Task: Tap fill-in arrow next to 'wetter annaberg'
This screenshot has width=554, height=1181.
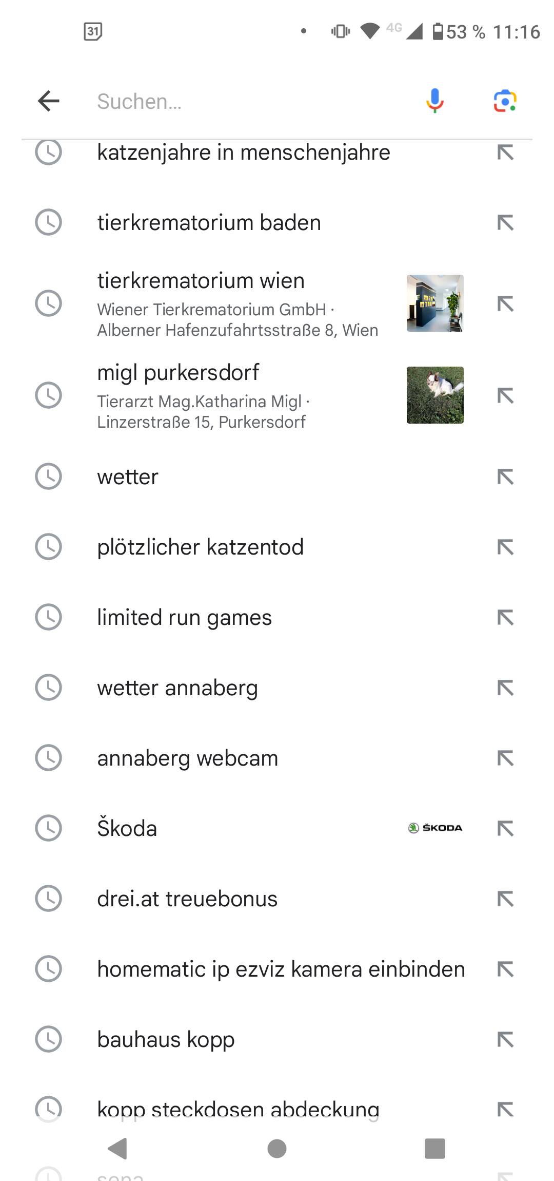Action: [505, 688]
